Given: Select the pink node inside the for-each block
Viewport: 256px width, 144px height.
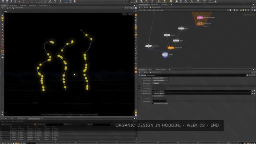Looking at the screenshot, I should point(200,18).
